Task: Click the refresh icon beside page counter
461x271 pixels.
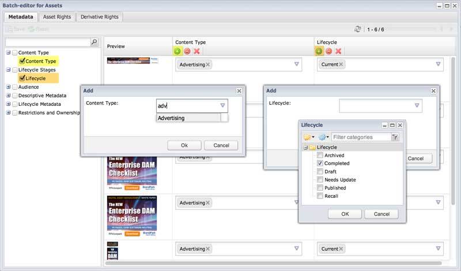Action: 357,29
